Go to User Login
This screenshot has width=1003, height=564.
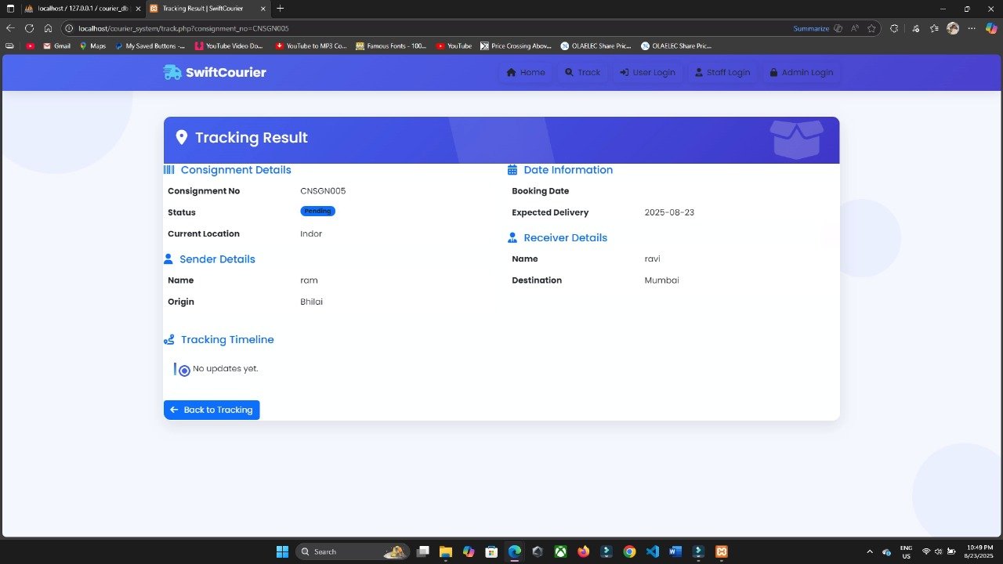[647, 73]
